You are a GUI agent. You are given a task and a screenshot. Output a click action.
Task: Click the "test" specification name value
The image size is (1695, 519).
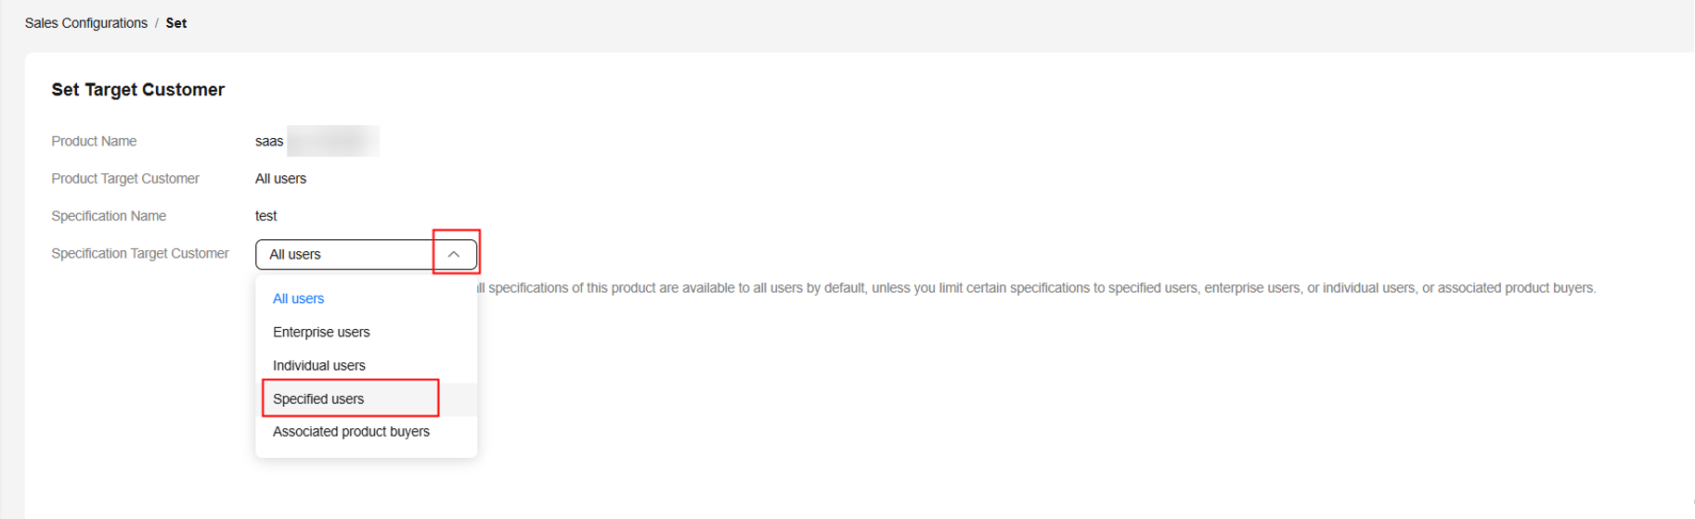point(265,216)
